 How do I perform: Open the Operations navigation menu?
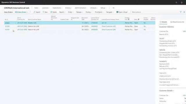tap(58, 8)
